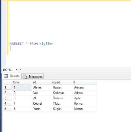Click the Messages tab icon
Viewport: 131px width, 132px height.
tap(25, 77)
